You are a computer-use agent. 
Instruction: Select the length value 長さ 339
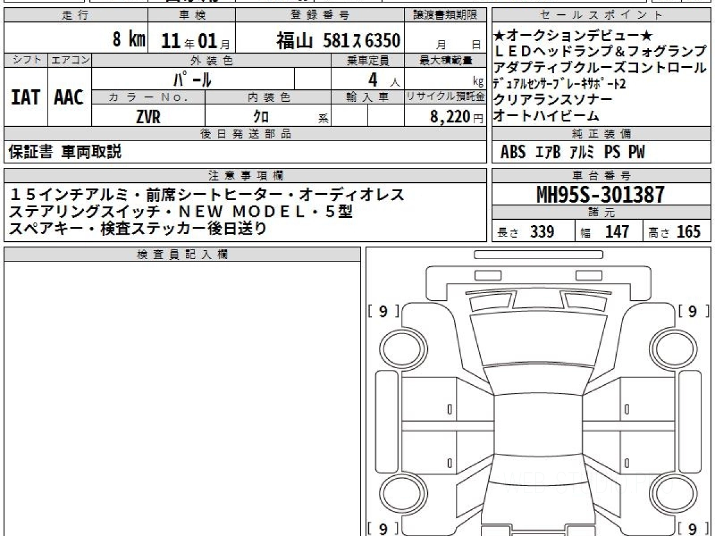point(526,232)
